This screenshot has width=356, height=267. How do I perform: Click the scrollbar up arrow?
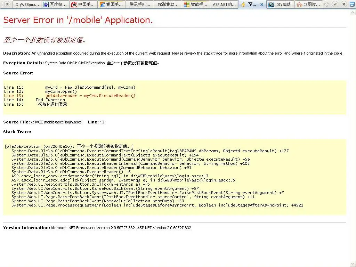point(353,13)
